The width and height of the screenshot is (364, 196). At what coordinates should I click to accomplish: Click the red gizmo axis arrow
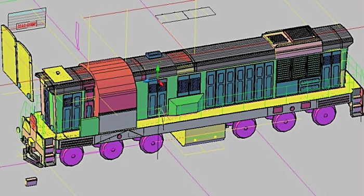click(160, 83)
